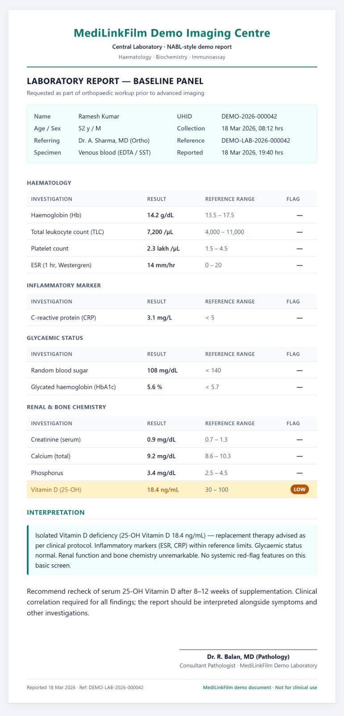Select the ESR (1 hr, Westergren) row

[172, 265]
